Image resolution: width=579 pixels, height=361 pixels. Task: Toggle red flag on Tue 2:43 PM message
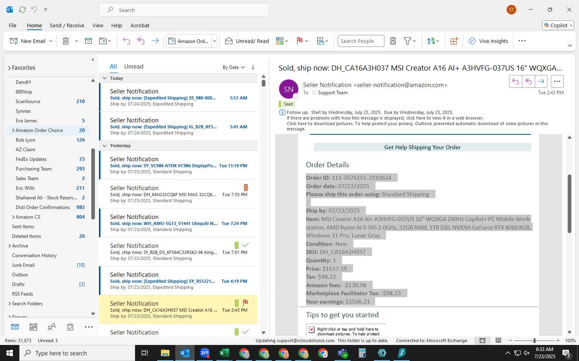click(246, 302)
